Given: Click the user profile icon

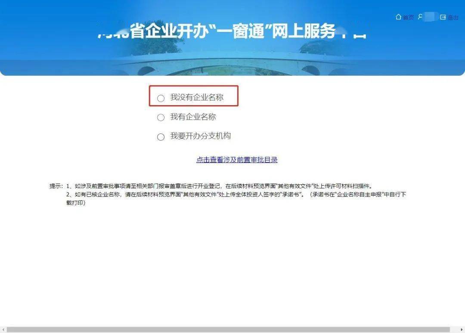Looking at the screenshot, I should (x=420, y=17).
